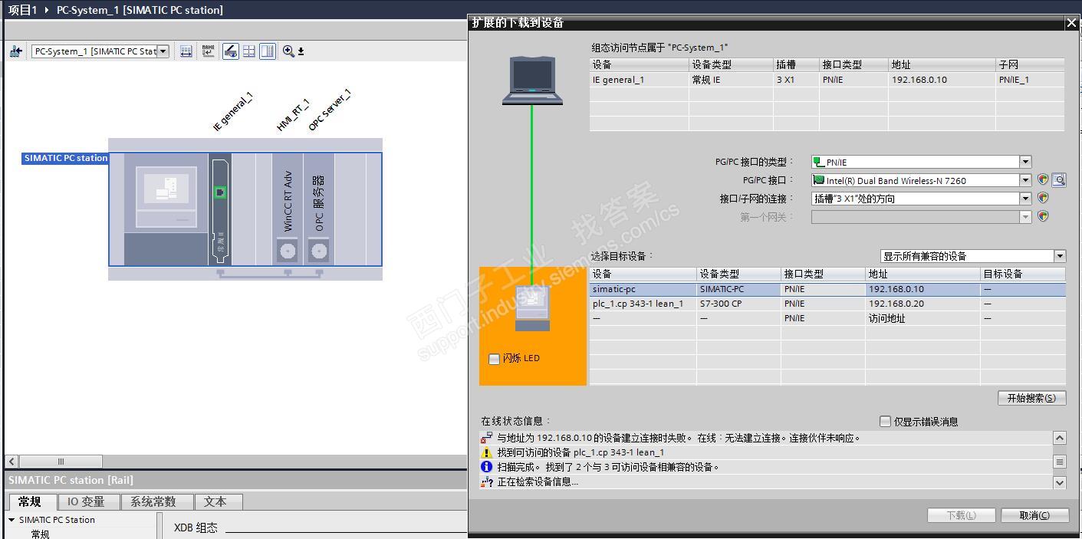Collapse the SIMATIC PC Station tree node
This screenshot has height=539, width=1082.
pos(12,520)
